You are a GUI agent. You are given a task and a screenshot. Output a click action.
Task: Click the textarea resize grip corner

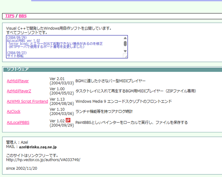pos(125,56)
